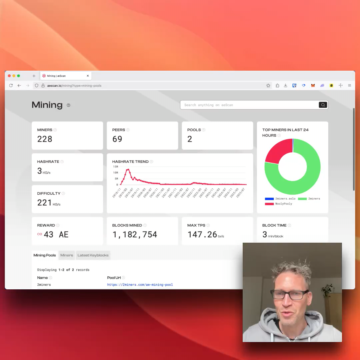Image resolution: width=360 pixels, height=360 pixels.
Task: Click the 43 AE reward value
Action: pyautogui.click(x=56, y=234)
